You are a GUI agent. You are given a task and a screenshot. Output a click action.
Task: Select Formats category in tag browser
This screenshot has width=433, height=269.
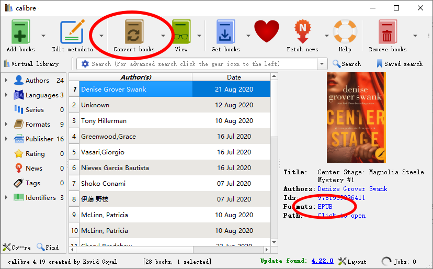point(39,125)
